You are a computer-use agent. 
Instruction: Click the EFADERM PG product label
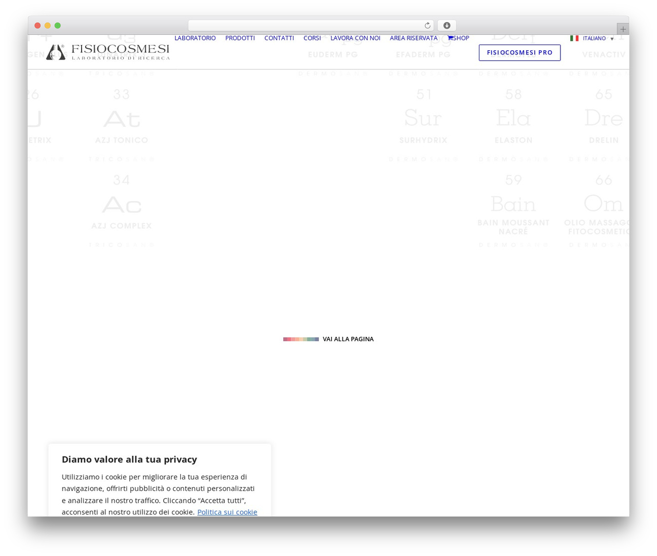coord(423,54)
